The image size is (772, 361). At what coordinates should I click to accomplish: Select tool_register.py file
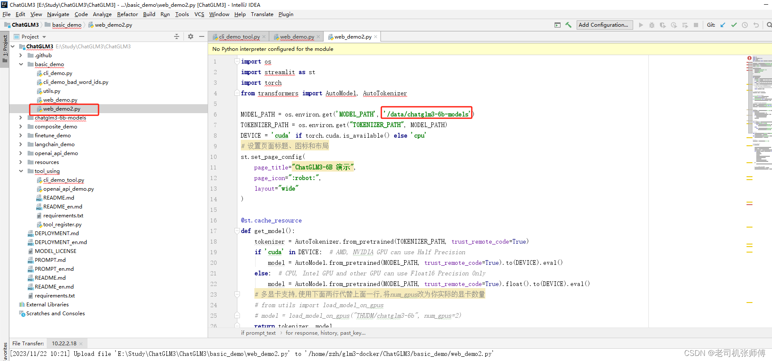62,225
